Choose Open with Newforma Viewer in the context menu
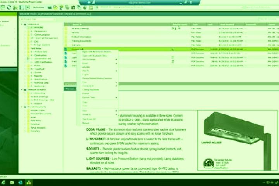 click(96, 52)
